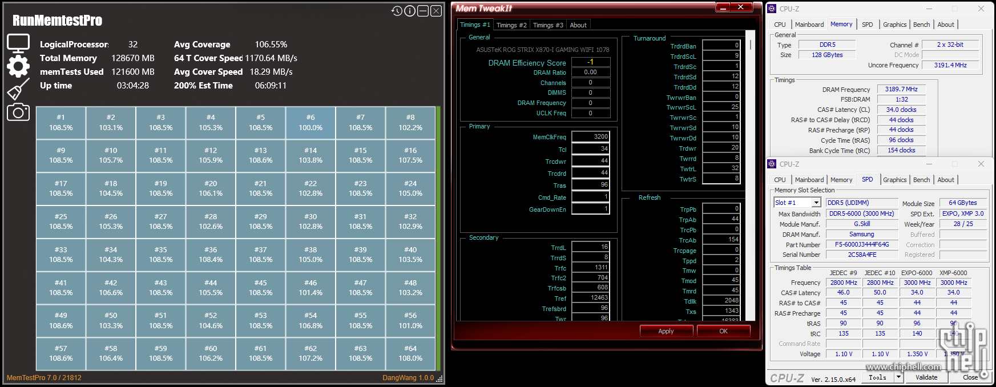Open the info icon in RunMemtestPro
This screenshot has height=387, width=996.
[x=410, y=11]
